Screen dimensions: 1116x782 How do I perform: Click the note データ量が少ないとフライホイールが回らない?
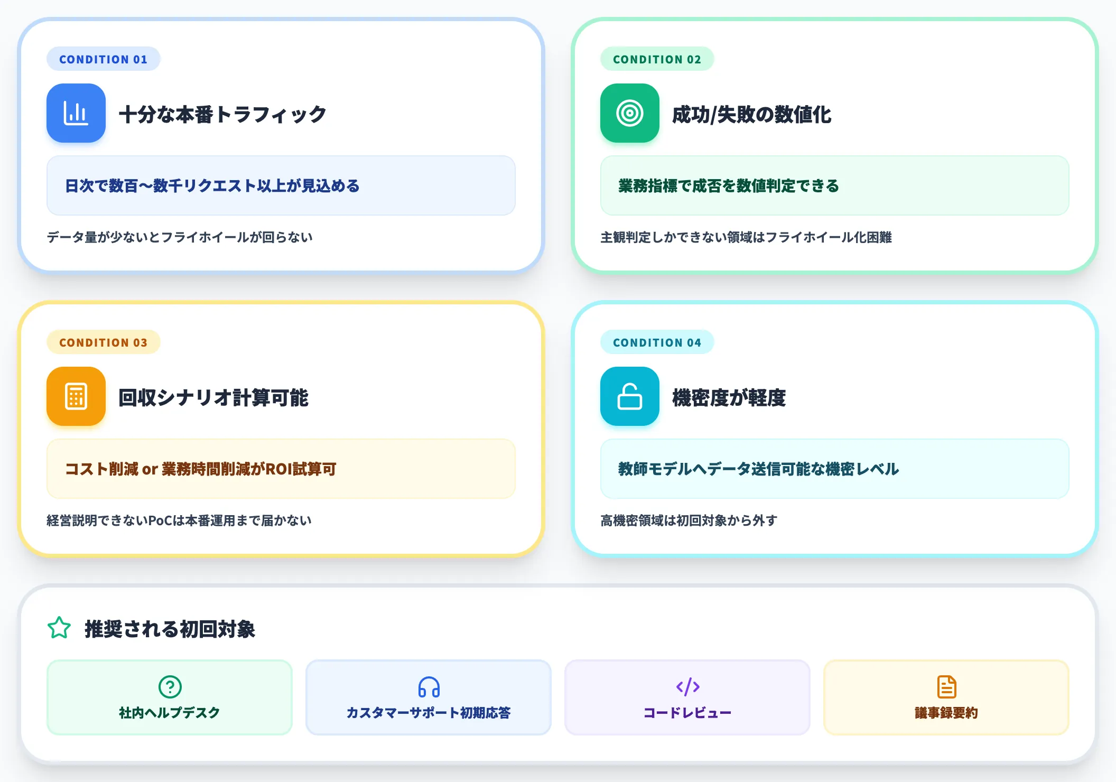click(x=180, y=237)
